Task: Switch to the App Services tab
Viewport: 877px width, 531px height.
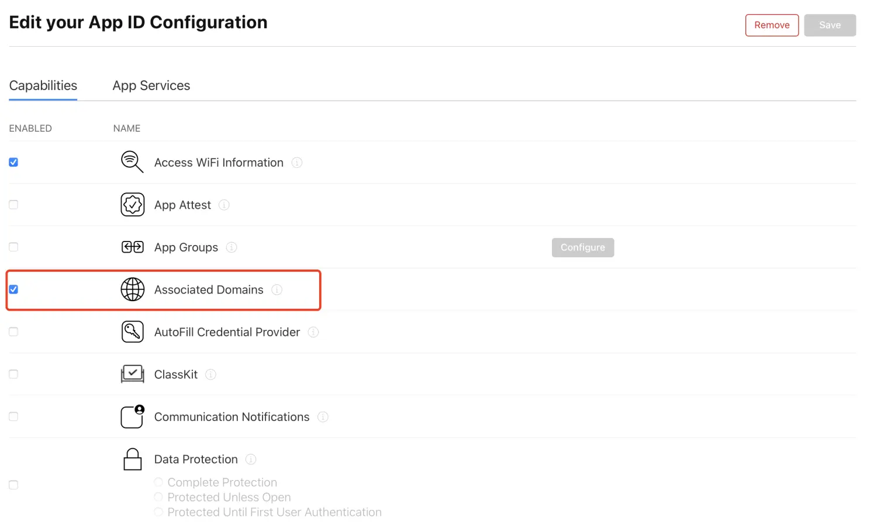Action: pyautogui.click(x=151, y=85)
